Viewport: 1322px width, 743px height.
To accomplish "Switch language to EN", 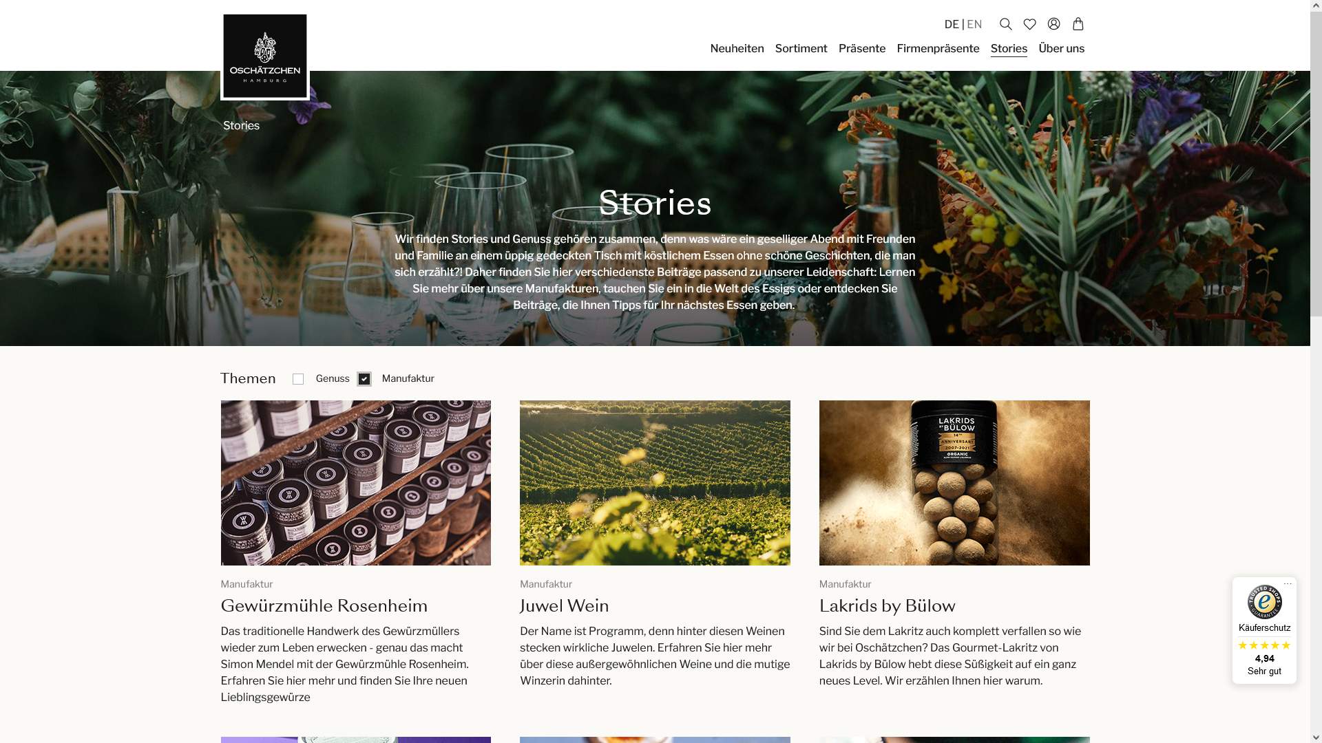I will 974,24.
